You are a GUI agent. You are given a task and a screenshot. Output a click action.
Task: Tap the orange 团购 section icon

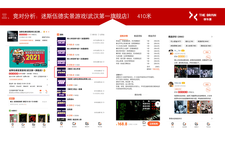point(58,34)
